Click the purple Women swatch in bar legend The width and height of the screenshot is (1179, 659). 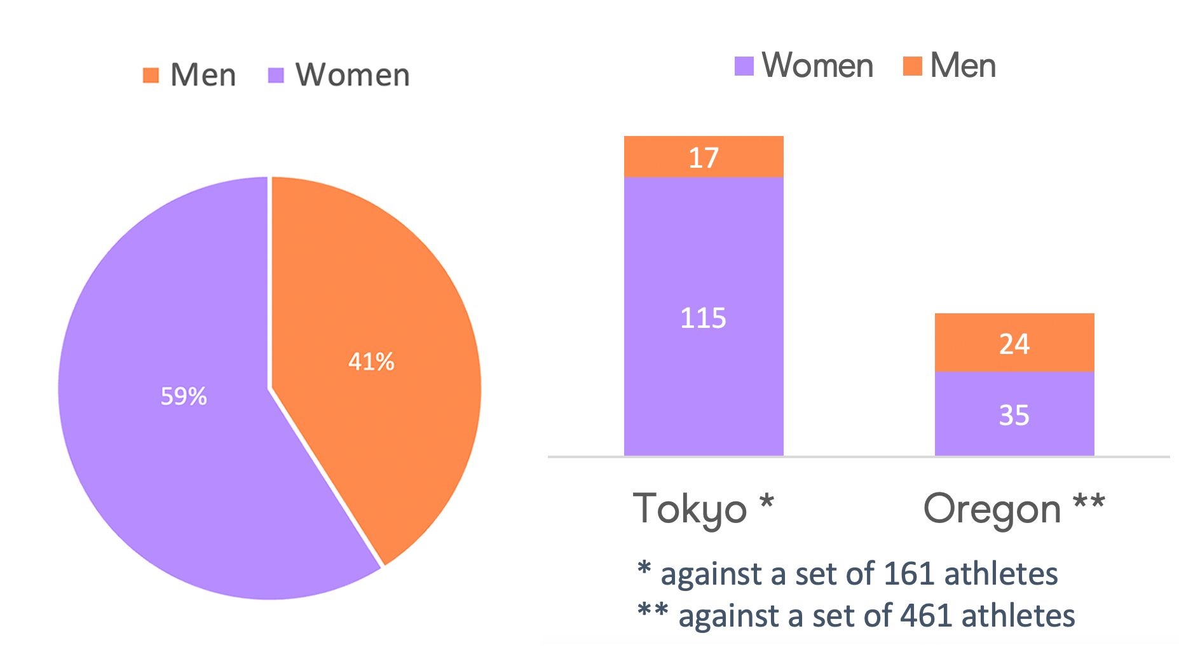coord(744,66)
